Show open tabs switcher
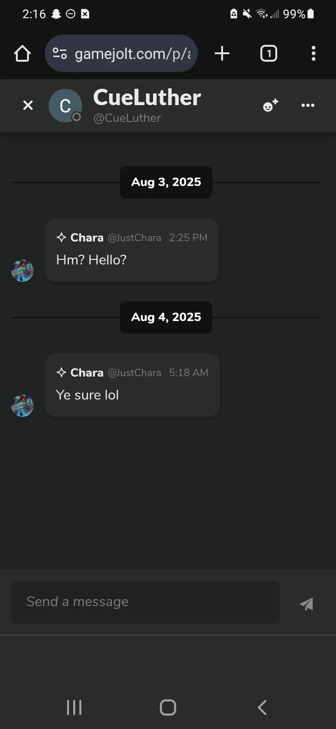336x729 pixels. (268, 54)
